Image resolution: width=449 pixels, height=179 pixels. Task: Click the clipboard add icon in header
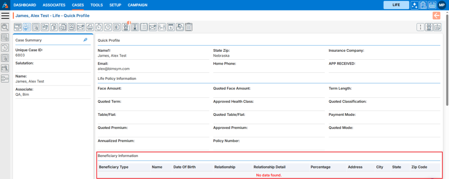[x=423, y=5]
